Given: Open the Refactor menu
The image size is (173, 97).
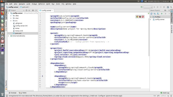Looking at the screenshot, I should point(42,4).
